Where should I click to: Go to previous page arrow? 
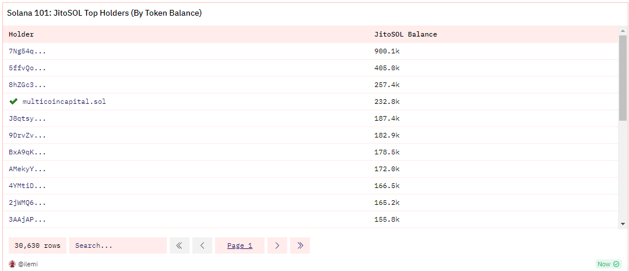[202, 245]
